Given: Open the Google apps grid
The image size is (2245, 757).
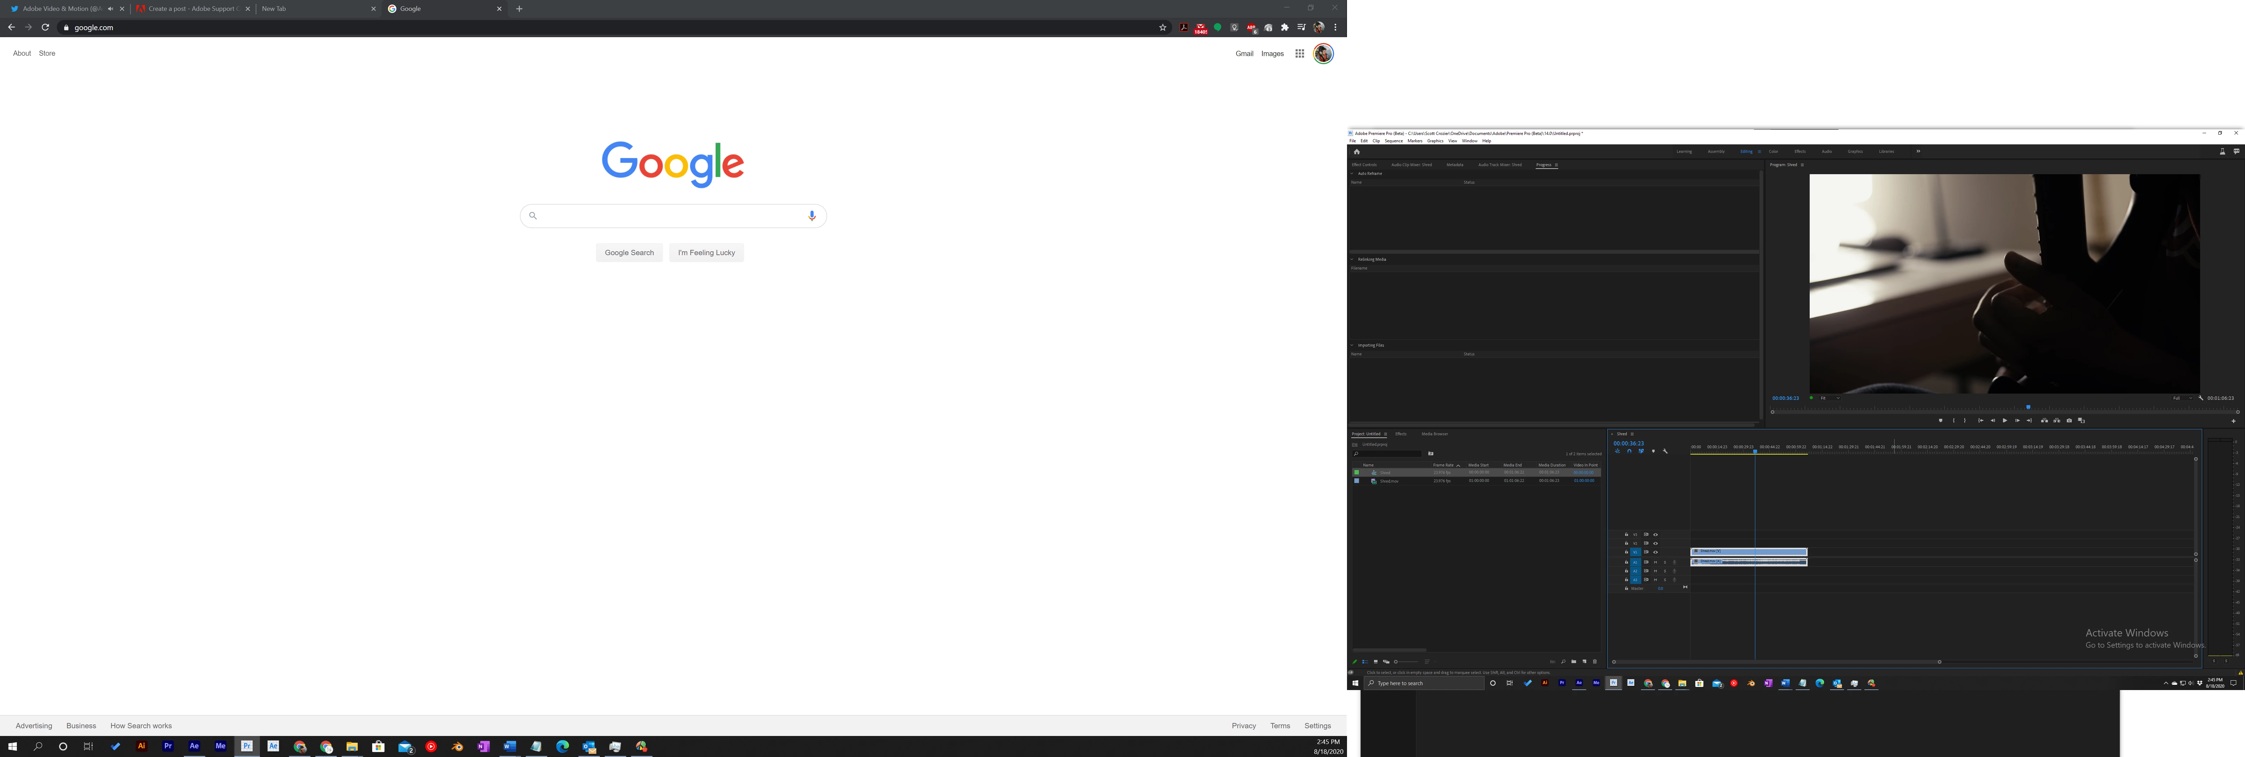Looking at the screenshot, I should 1299,54.
